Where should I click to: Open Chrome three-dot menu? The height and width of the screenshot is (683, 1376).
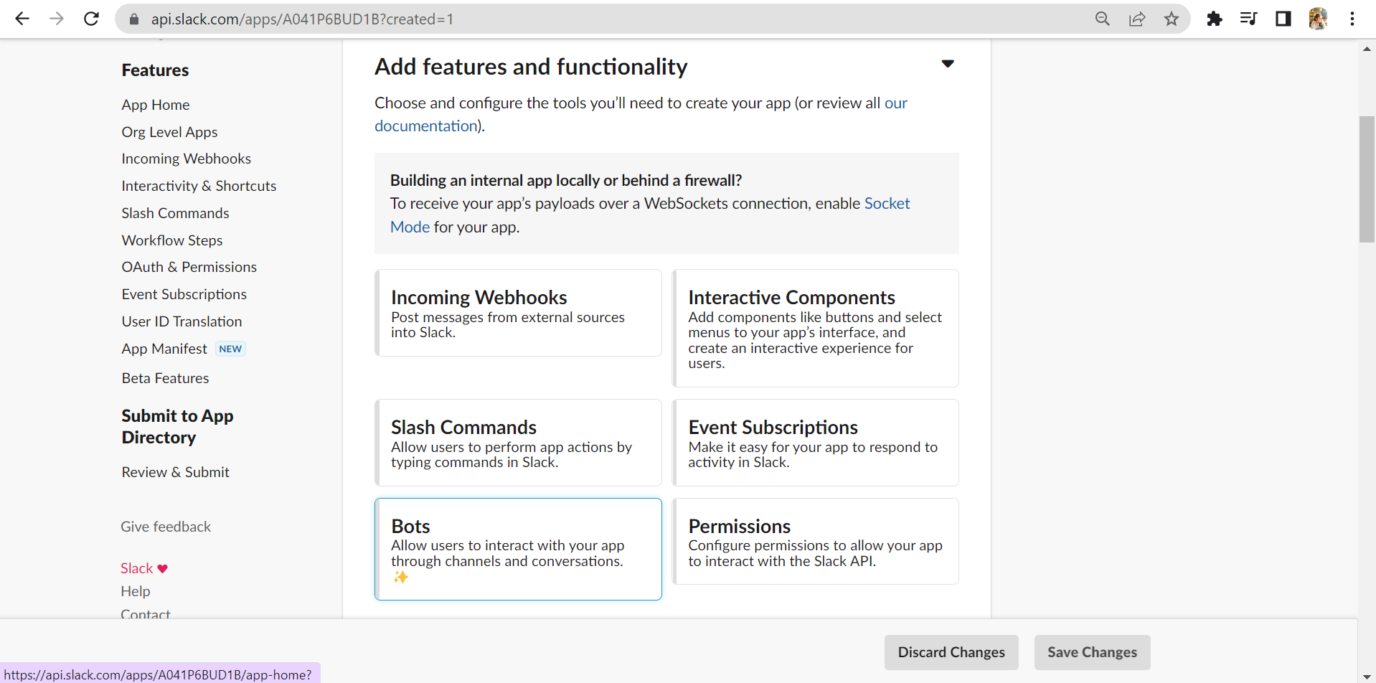[x=1352, y=19]
